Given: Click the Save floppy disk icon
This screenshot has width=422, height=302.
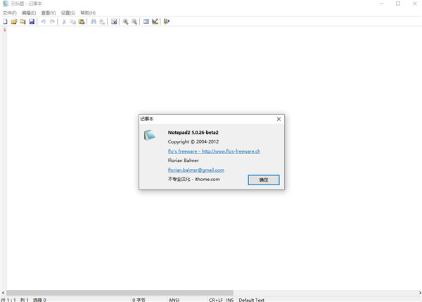Looking at the screenshot, I should tap(32, 22).
